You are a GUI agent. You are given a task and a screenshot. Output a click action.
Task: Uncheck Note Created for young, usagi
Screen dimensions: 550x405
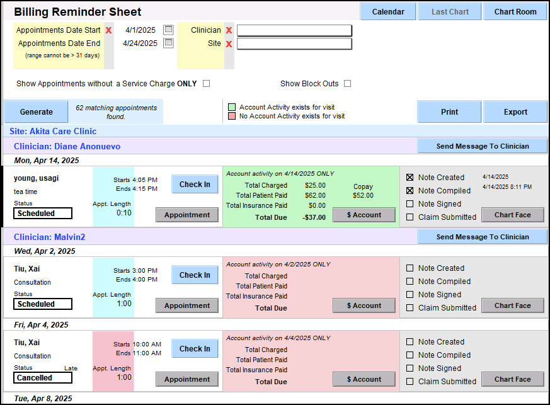pos(410,178)
